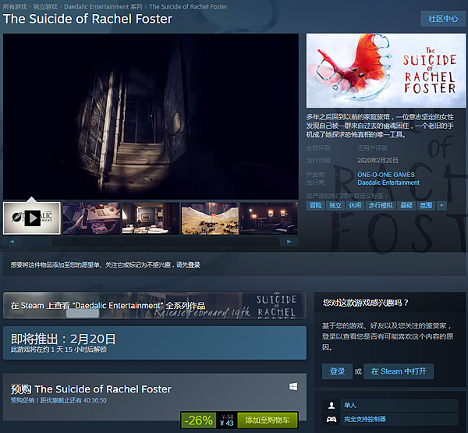The height and width of the screenshot is (433, 468).
Task: Click the release date 2020年2月20日
Action: click(378, 161)
